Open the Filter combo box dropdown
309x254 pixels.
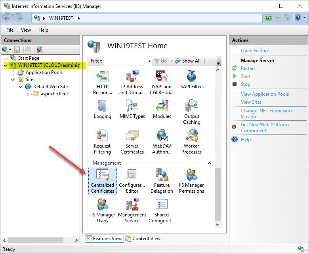149,61
